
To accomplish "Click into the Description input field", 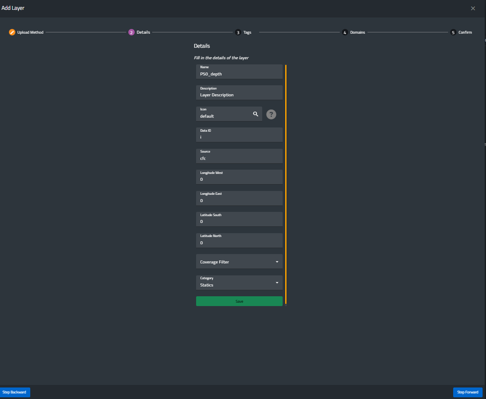I will (x=239, y=95).
